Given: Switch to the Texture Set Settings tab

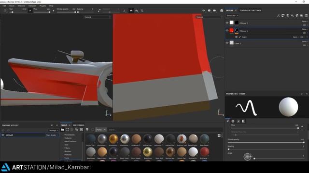Looking at the screenshot, I should pyautogui.click(x=250, y=11).
